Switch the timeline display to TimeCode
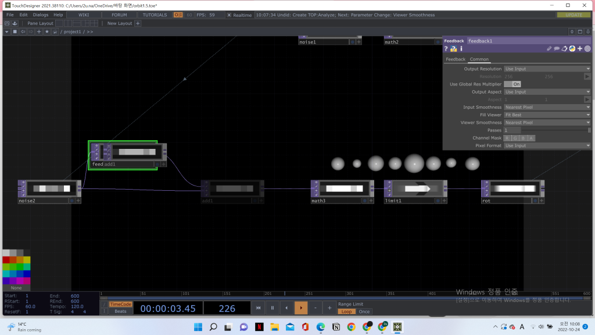This screenshot has width=595, height=335. (120, 304)
